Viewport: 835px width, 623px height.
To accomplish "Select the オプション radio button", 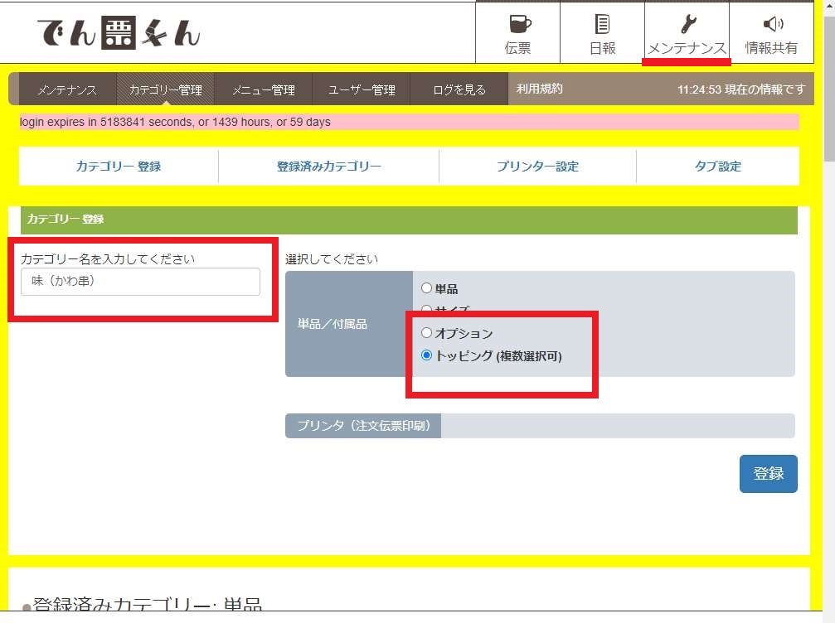I will (x=426, y=332).
